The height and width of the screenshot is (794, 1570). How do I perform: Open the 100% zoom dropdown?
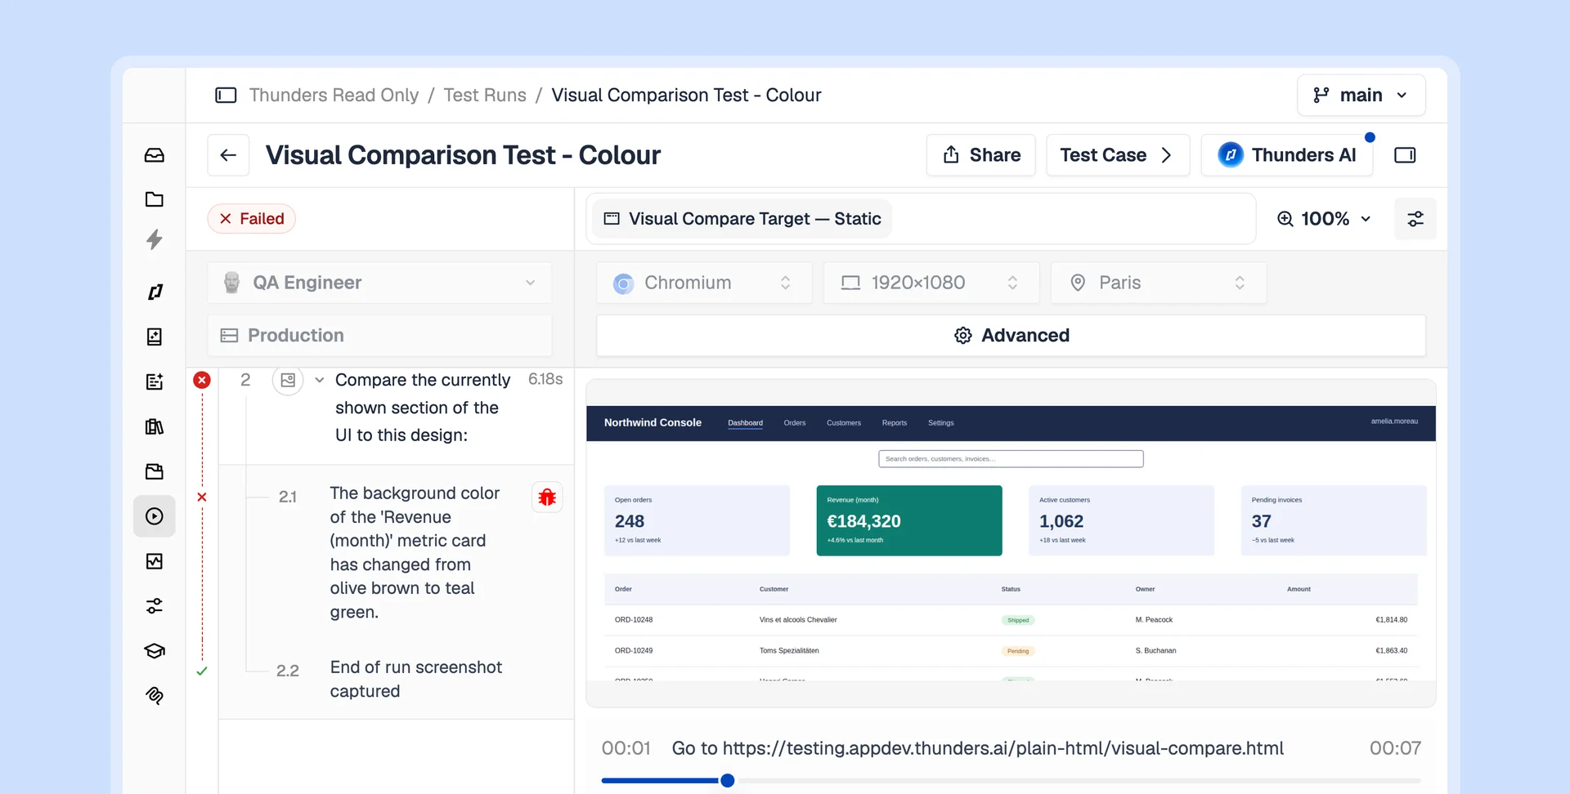coord(1324,219)
